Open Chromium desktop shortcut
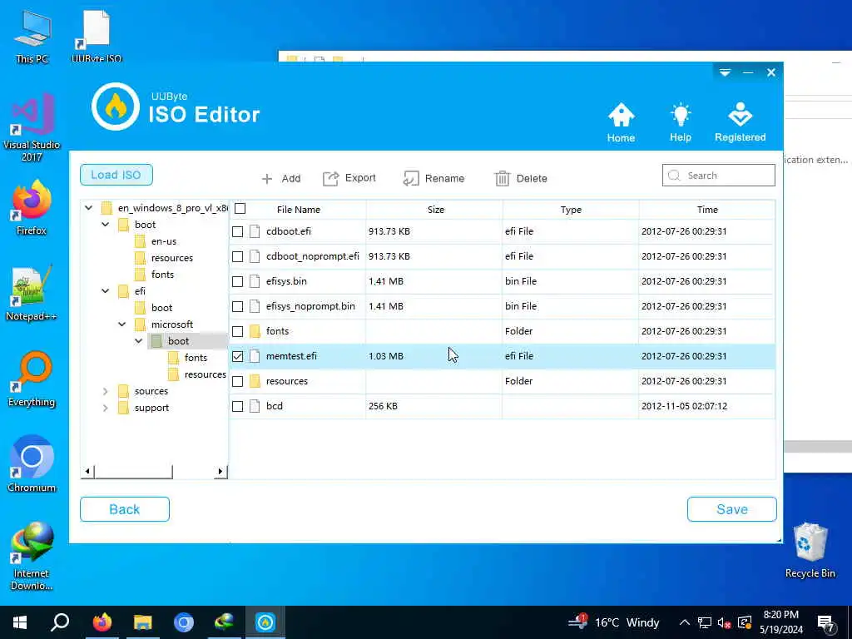 pos(32,464)
